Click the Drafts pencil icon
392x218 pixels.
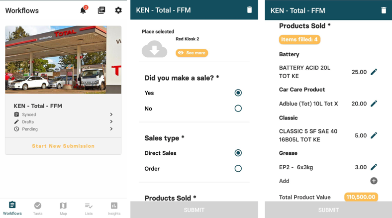point(16,122)
